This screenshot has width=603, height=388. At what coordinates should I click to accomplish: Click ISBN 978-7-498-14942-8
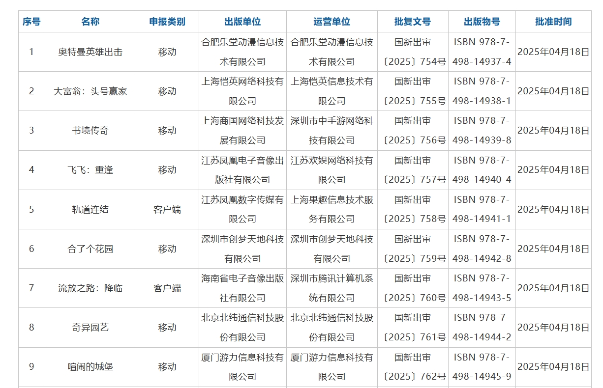coord(482,249)
